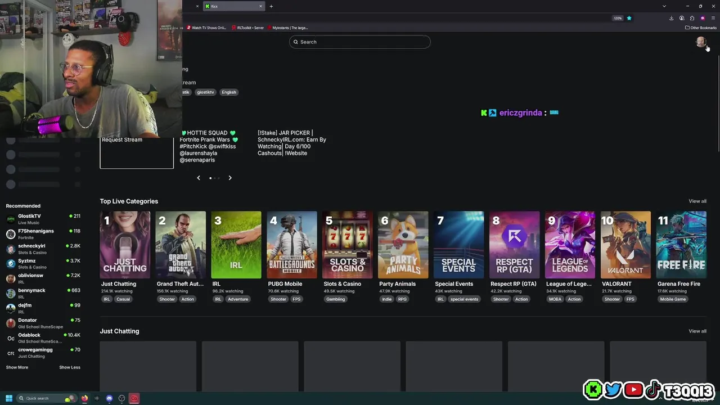Click the RPG tag under Party Animals

(402, 299)
